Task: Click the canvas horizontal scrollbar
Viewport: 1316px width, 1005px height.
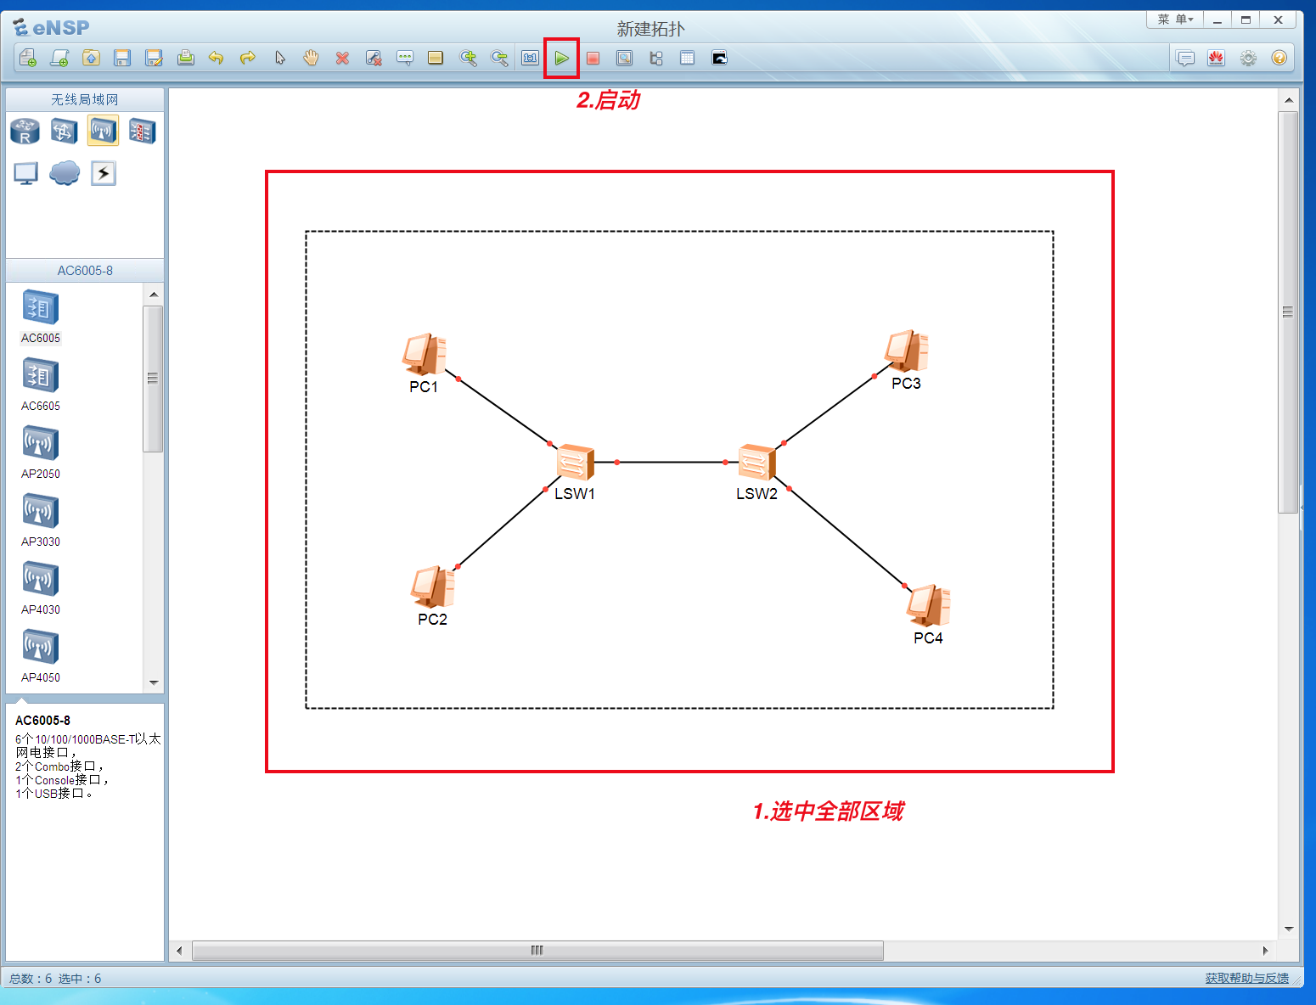Action: (537, 951)
